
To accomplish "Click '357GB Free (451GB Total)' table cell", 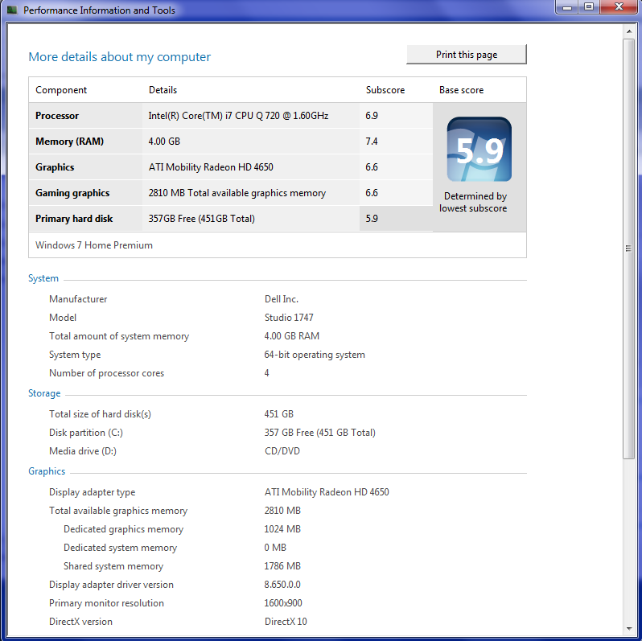I will point(201,219).
